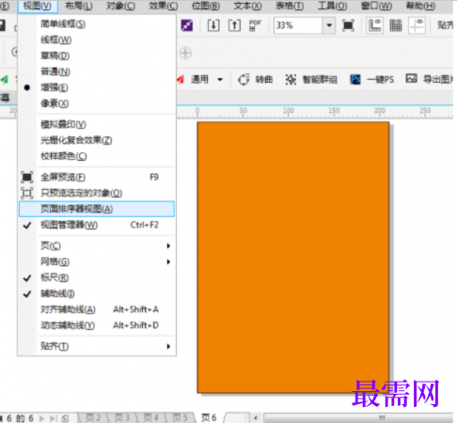Click the import down-arrow toolbar icon

(x=213, y=25)
